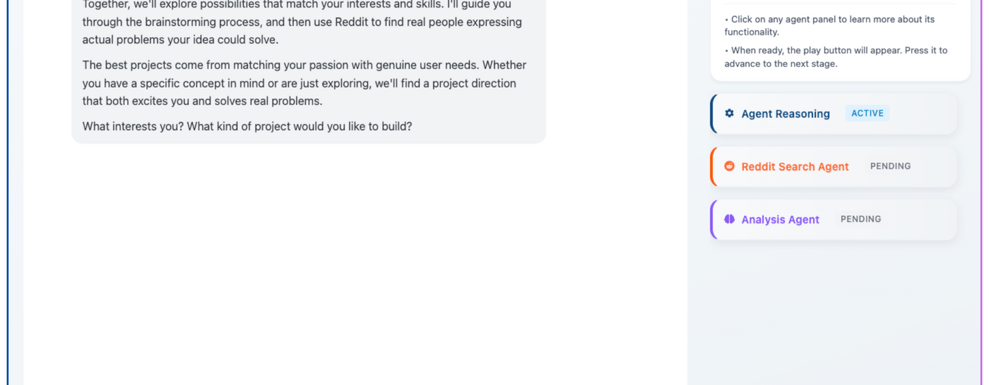This screenshot has width=989, height=385.
Task: Click the brain icon beside Analysis Agent
Action: point(729,219)
